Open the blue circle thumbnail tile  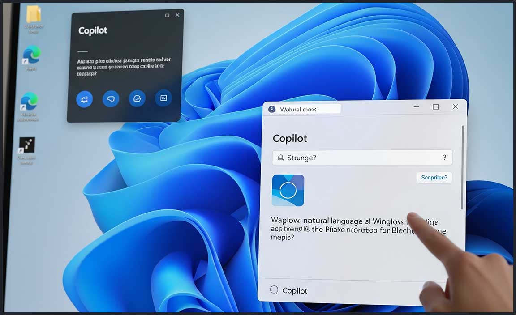(x=288, y=190)
